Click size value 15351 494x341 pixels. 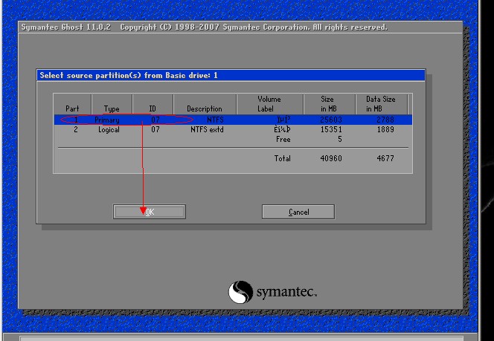[x=331, y=129]
